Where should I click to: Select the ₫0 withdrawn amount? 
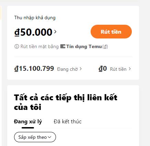pos(103,68)
